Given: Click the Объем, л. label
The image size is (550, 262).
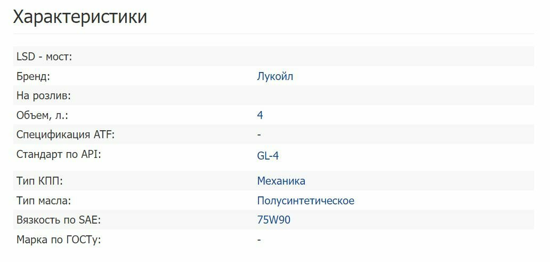Looking at the screenshot, I should click(42, 115).
